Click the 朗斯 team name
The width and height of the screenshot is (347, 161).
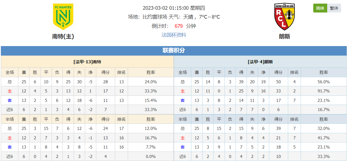pyautogui.click(x=285, y=36)
